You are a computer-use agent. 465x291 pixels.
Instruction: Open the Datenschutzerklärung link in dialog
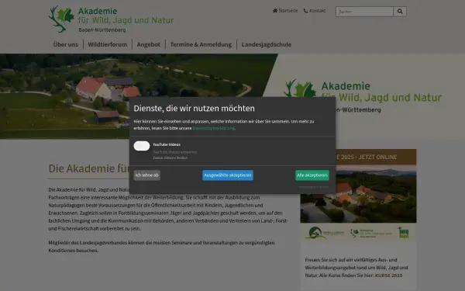click(214, 128)
